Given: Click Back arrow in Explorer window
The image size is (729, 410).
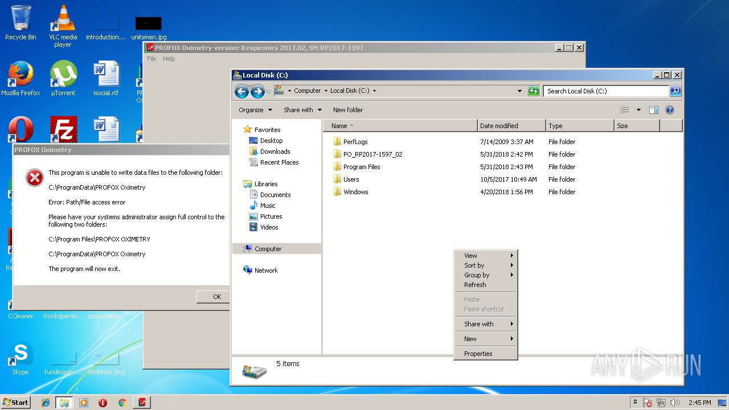Looking at the screenshot, I should coord(241,91).
